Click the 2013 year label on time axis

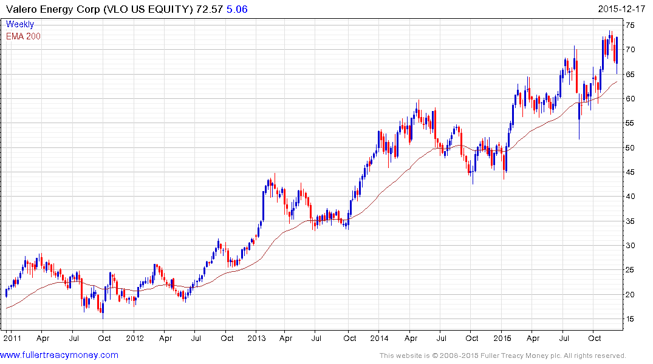pos(256,338)
